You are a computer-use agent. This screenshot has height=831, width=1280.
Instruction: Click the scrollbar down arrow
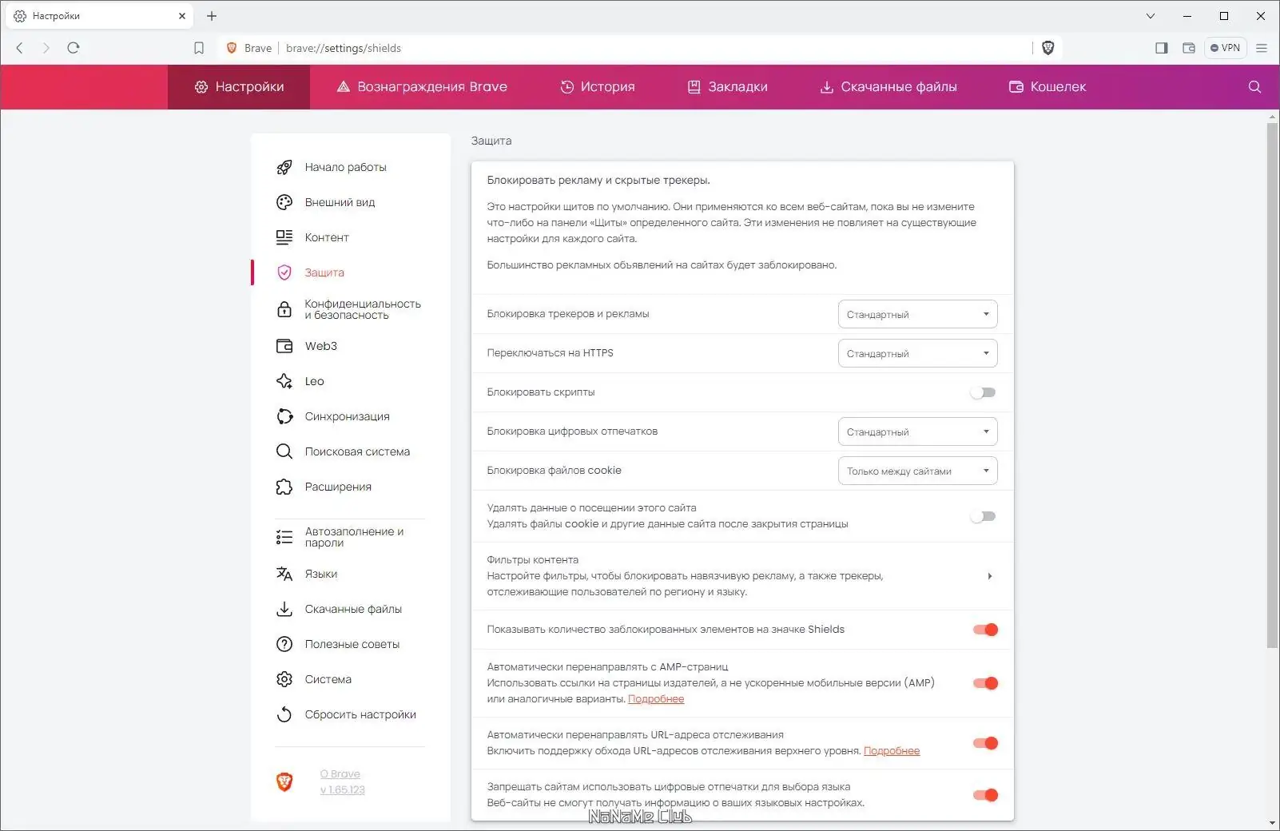1273,824
